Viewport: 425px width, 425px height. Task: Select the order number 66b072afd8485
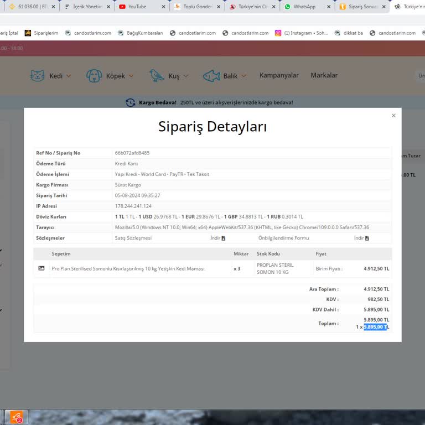(x=132, y=153)
